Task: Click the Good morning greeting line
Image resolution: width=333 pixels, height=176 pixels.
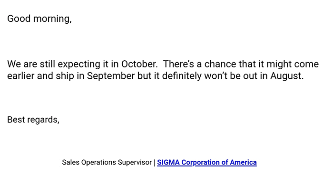Action: tap(39, 19)
